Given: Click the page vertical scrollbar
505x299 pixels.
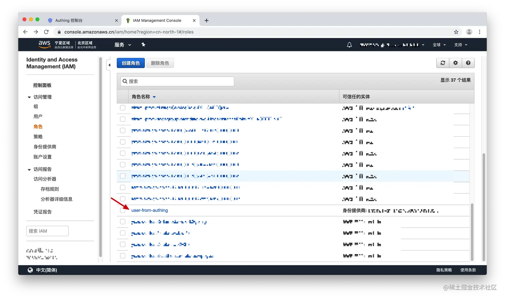Looking at the screenshot, I should (x=484, y=207).
